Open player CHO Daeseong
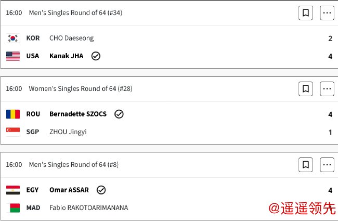Viewport: 338px width, 221px height. point(71,38)
